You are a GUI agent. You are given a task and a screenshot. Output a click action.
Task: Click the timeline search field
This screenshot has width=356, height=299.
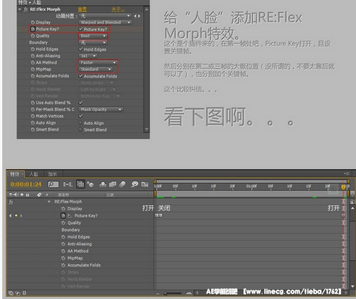coord(53,184)
